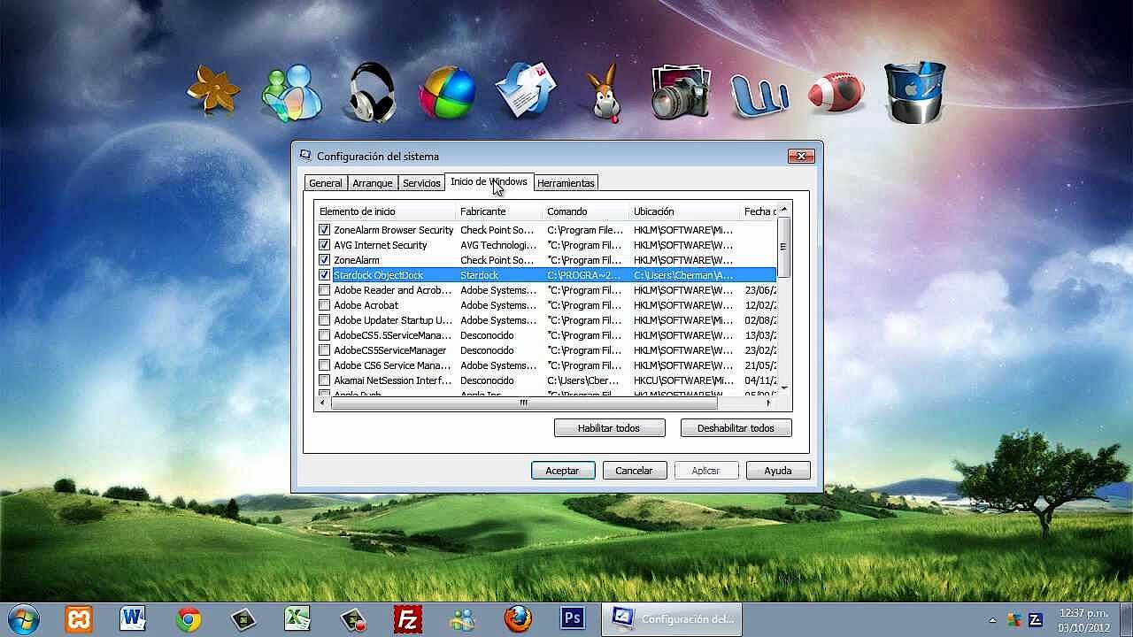Open the email client icon in the dock
Screen dimensions: 1133x637
coord(527,88)
